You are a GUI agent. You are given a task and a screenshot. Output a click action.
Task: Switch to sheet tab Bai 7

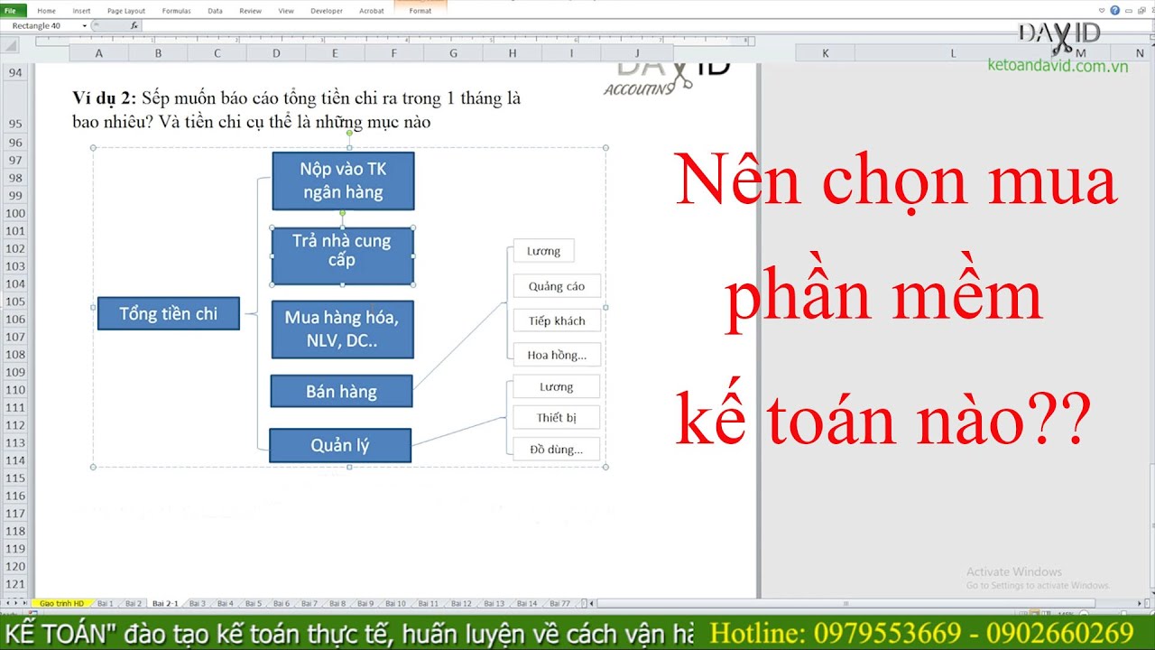[x=310, y=603]
